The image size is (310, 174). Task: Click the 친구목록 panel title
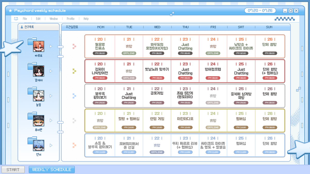coord(29,27)
